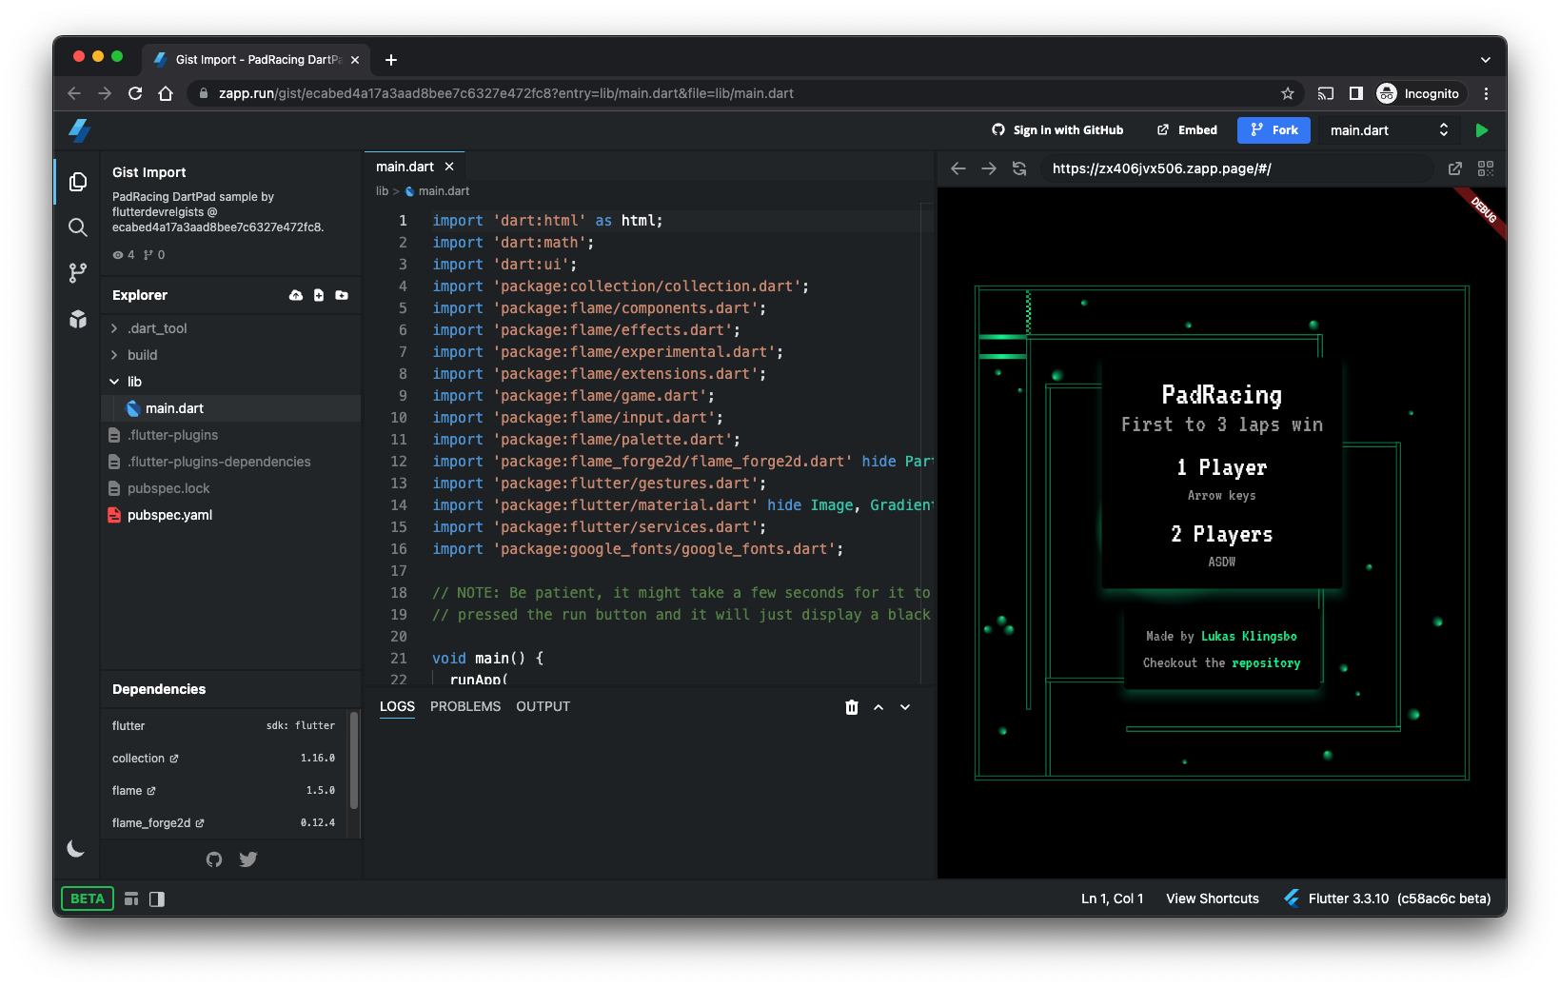Open the .flutter-plugins file
The width and height of the screenshot is (1560, 987).
(231, 435)
